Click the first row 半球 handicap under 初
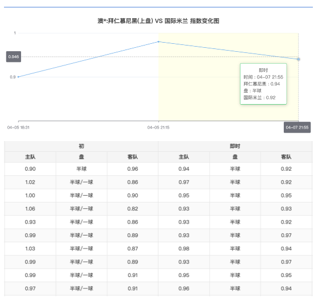This screenshot has width=318, height=302. point(81,169)
